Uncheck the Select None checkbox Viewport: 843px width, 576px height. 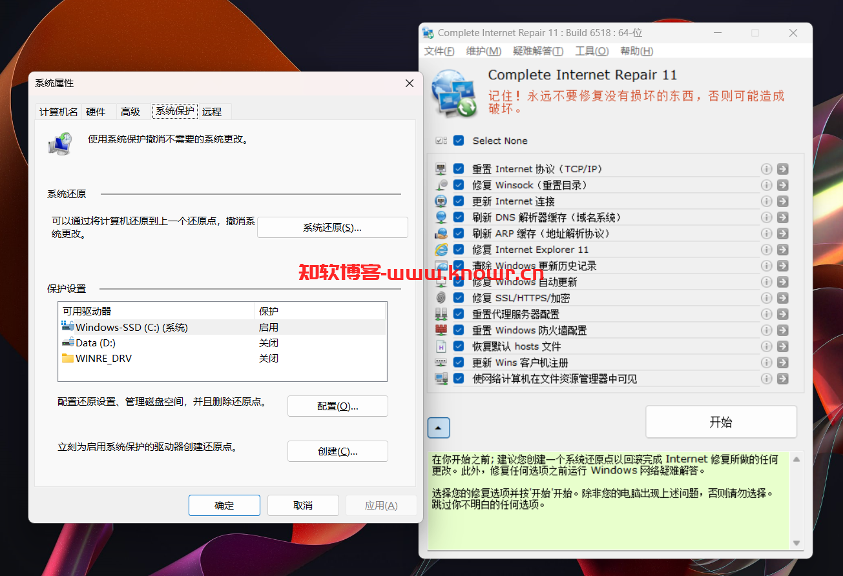459,141
